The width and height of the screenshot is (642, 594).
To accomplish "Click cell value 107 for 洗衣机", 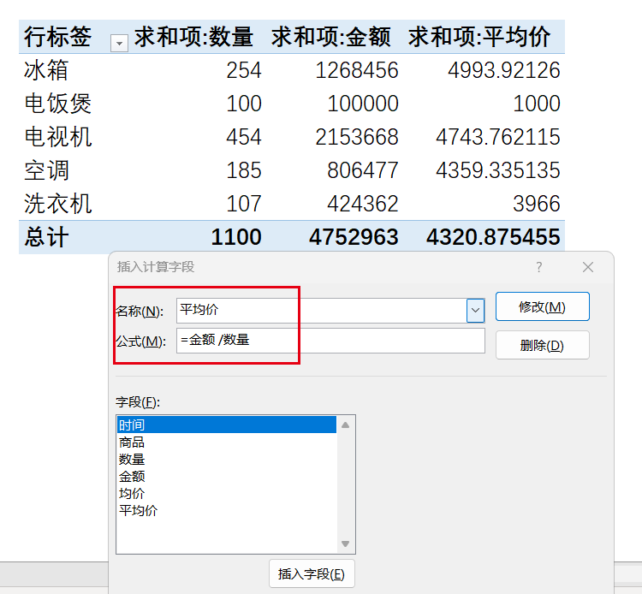I will point(244,205).
